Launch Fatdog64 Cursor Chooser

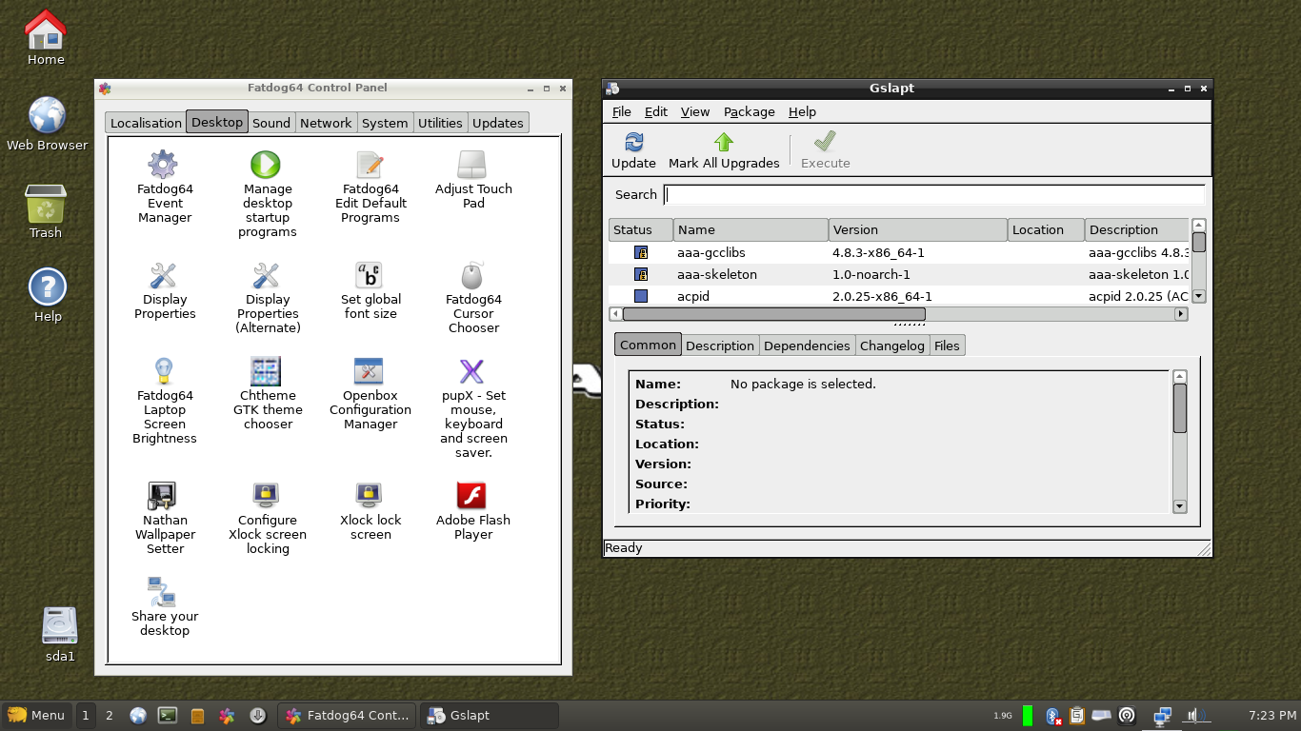coord(472,275)
